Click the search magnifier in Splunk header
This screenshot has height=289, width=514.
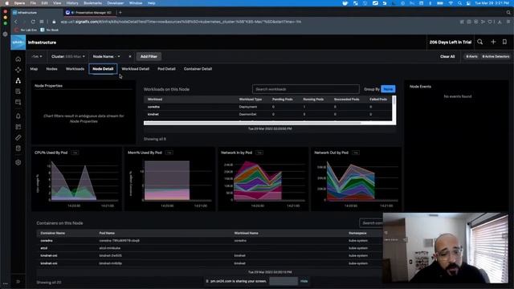tap(480, 42)
